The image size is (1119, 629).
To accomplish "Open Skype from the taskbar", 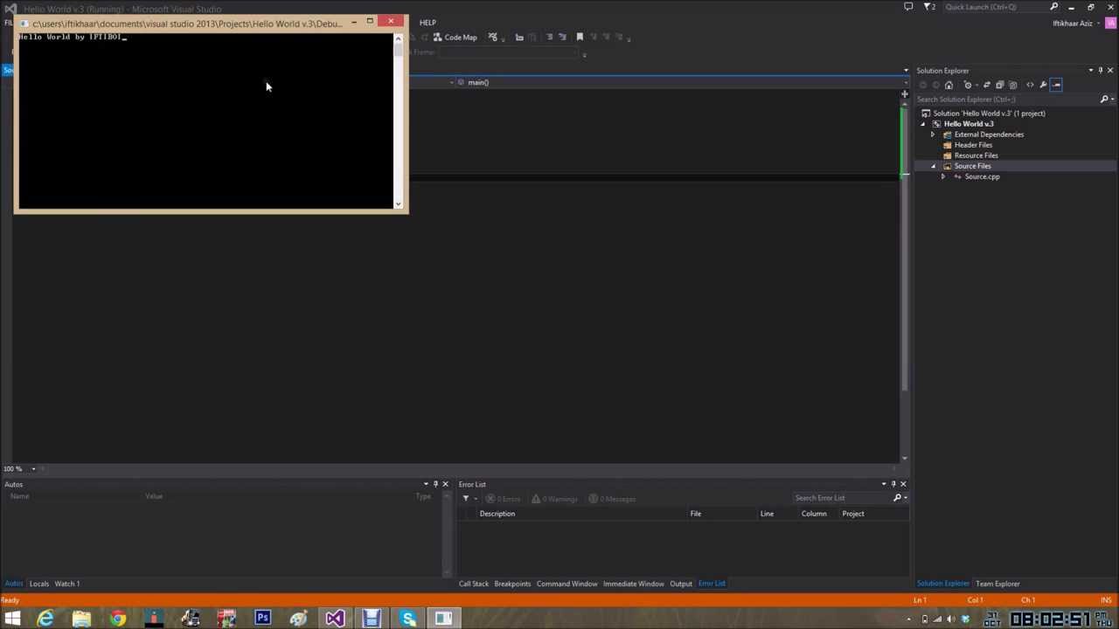I will (407, 619).
